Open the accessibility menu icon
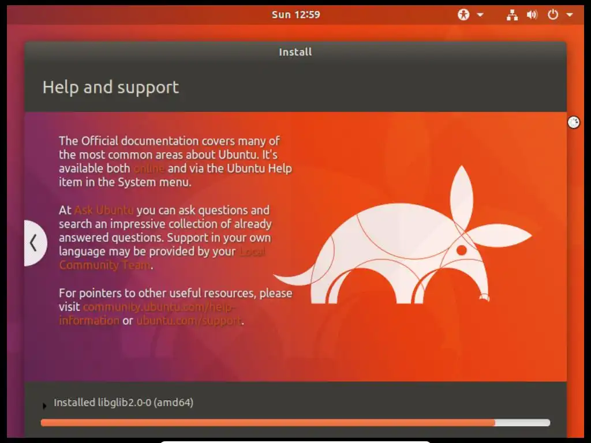The image size is (591, 443). pos(463,14)
